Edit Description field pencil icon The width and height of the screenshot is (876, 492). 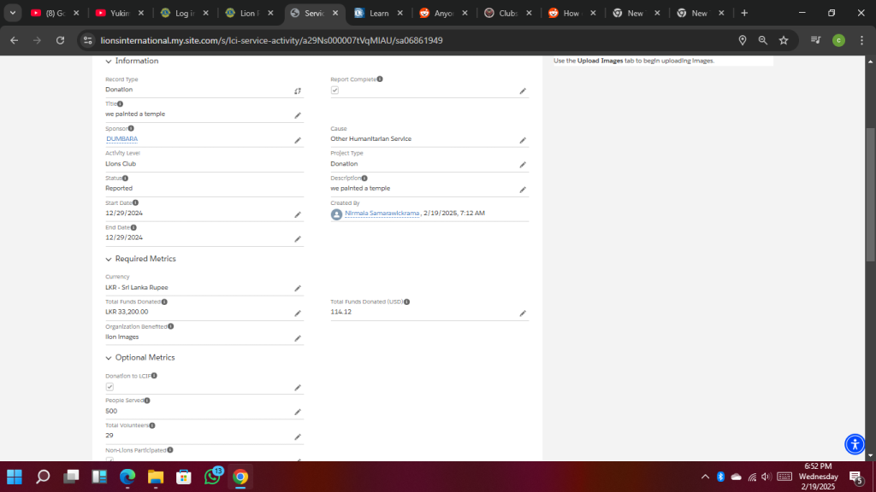tap(523, 190)
